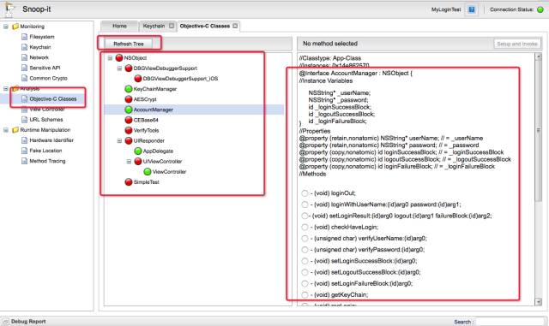The height and width of the screenshot is (326, 549).
Task: Select the loginWithUserName:password: radio button
Action: point(305,204)
